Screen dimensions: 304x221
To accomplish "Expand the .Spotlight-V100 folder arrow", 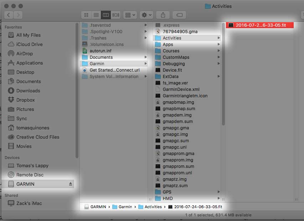I will [146, 31].
